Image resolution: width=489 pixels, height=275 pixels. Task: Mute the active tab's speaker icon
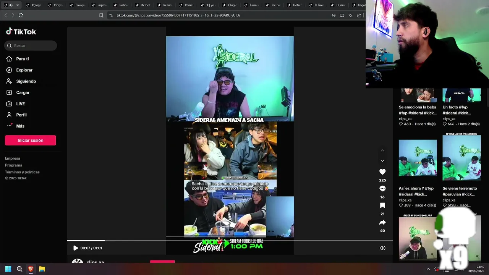[x=11, y=5]
